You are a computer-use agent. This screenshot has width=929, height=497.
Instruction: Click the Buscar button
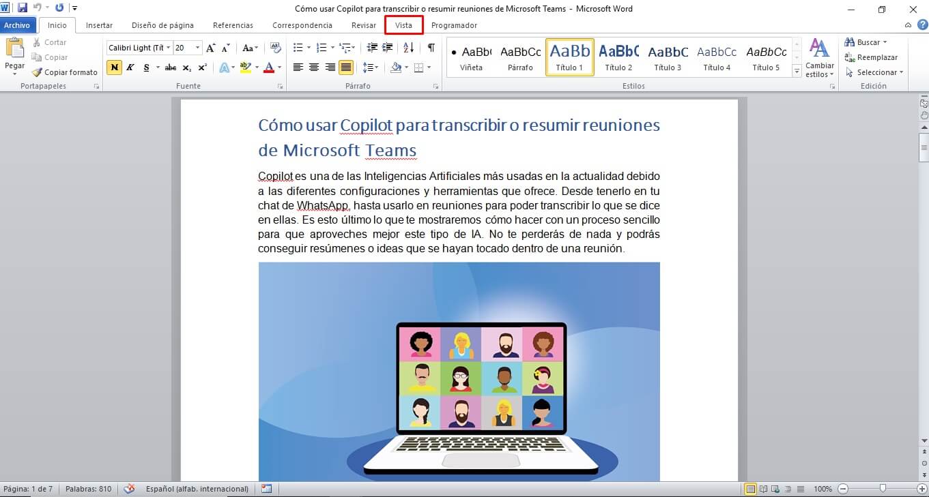[x=866, y=42]
